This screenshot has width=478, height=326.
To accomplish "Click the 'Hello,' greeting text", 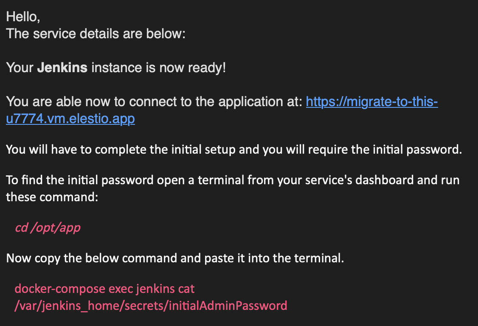I will [23, 17].
